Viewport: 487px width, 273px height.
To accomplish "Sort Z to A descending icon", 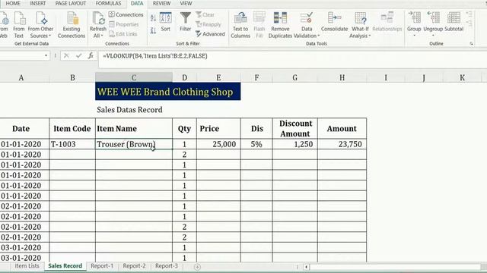I will pyautogui.click(x=153, y=30).
